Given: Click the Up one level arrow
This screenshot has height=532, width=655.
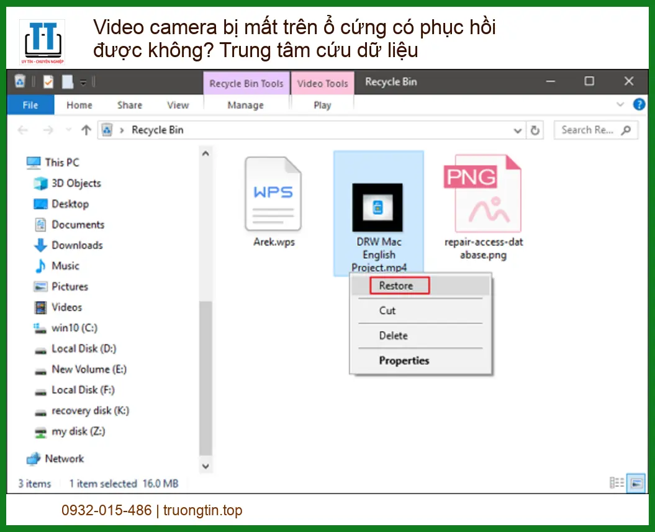Looking at the screenshot, I should point(86,130).
